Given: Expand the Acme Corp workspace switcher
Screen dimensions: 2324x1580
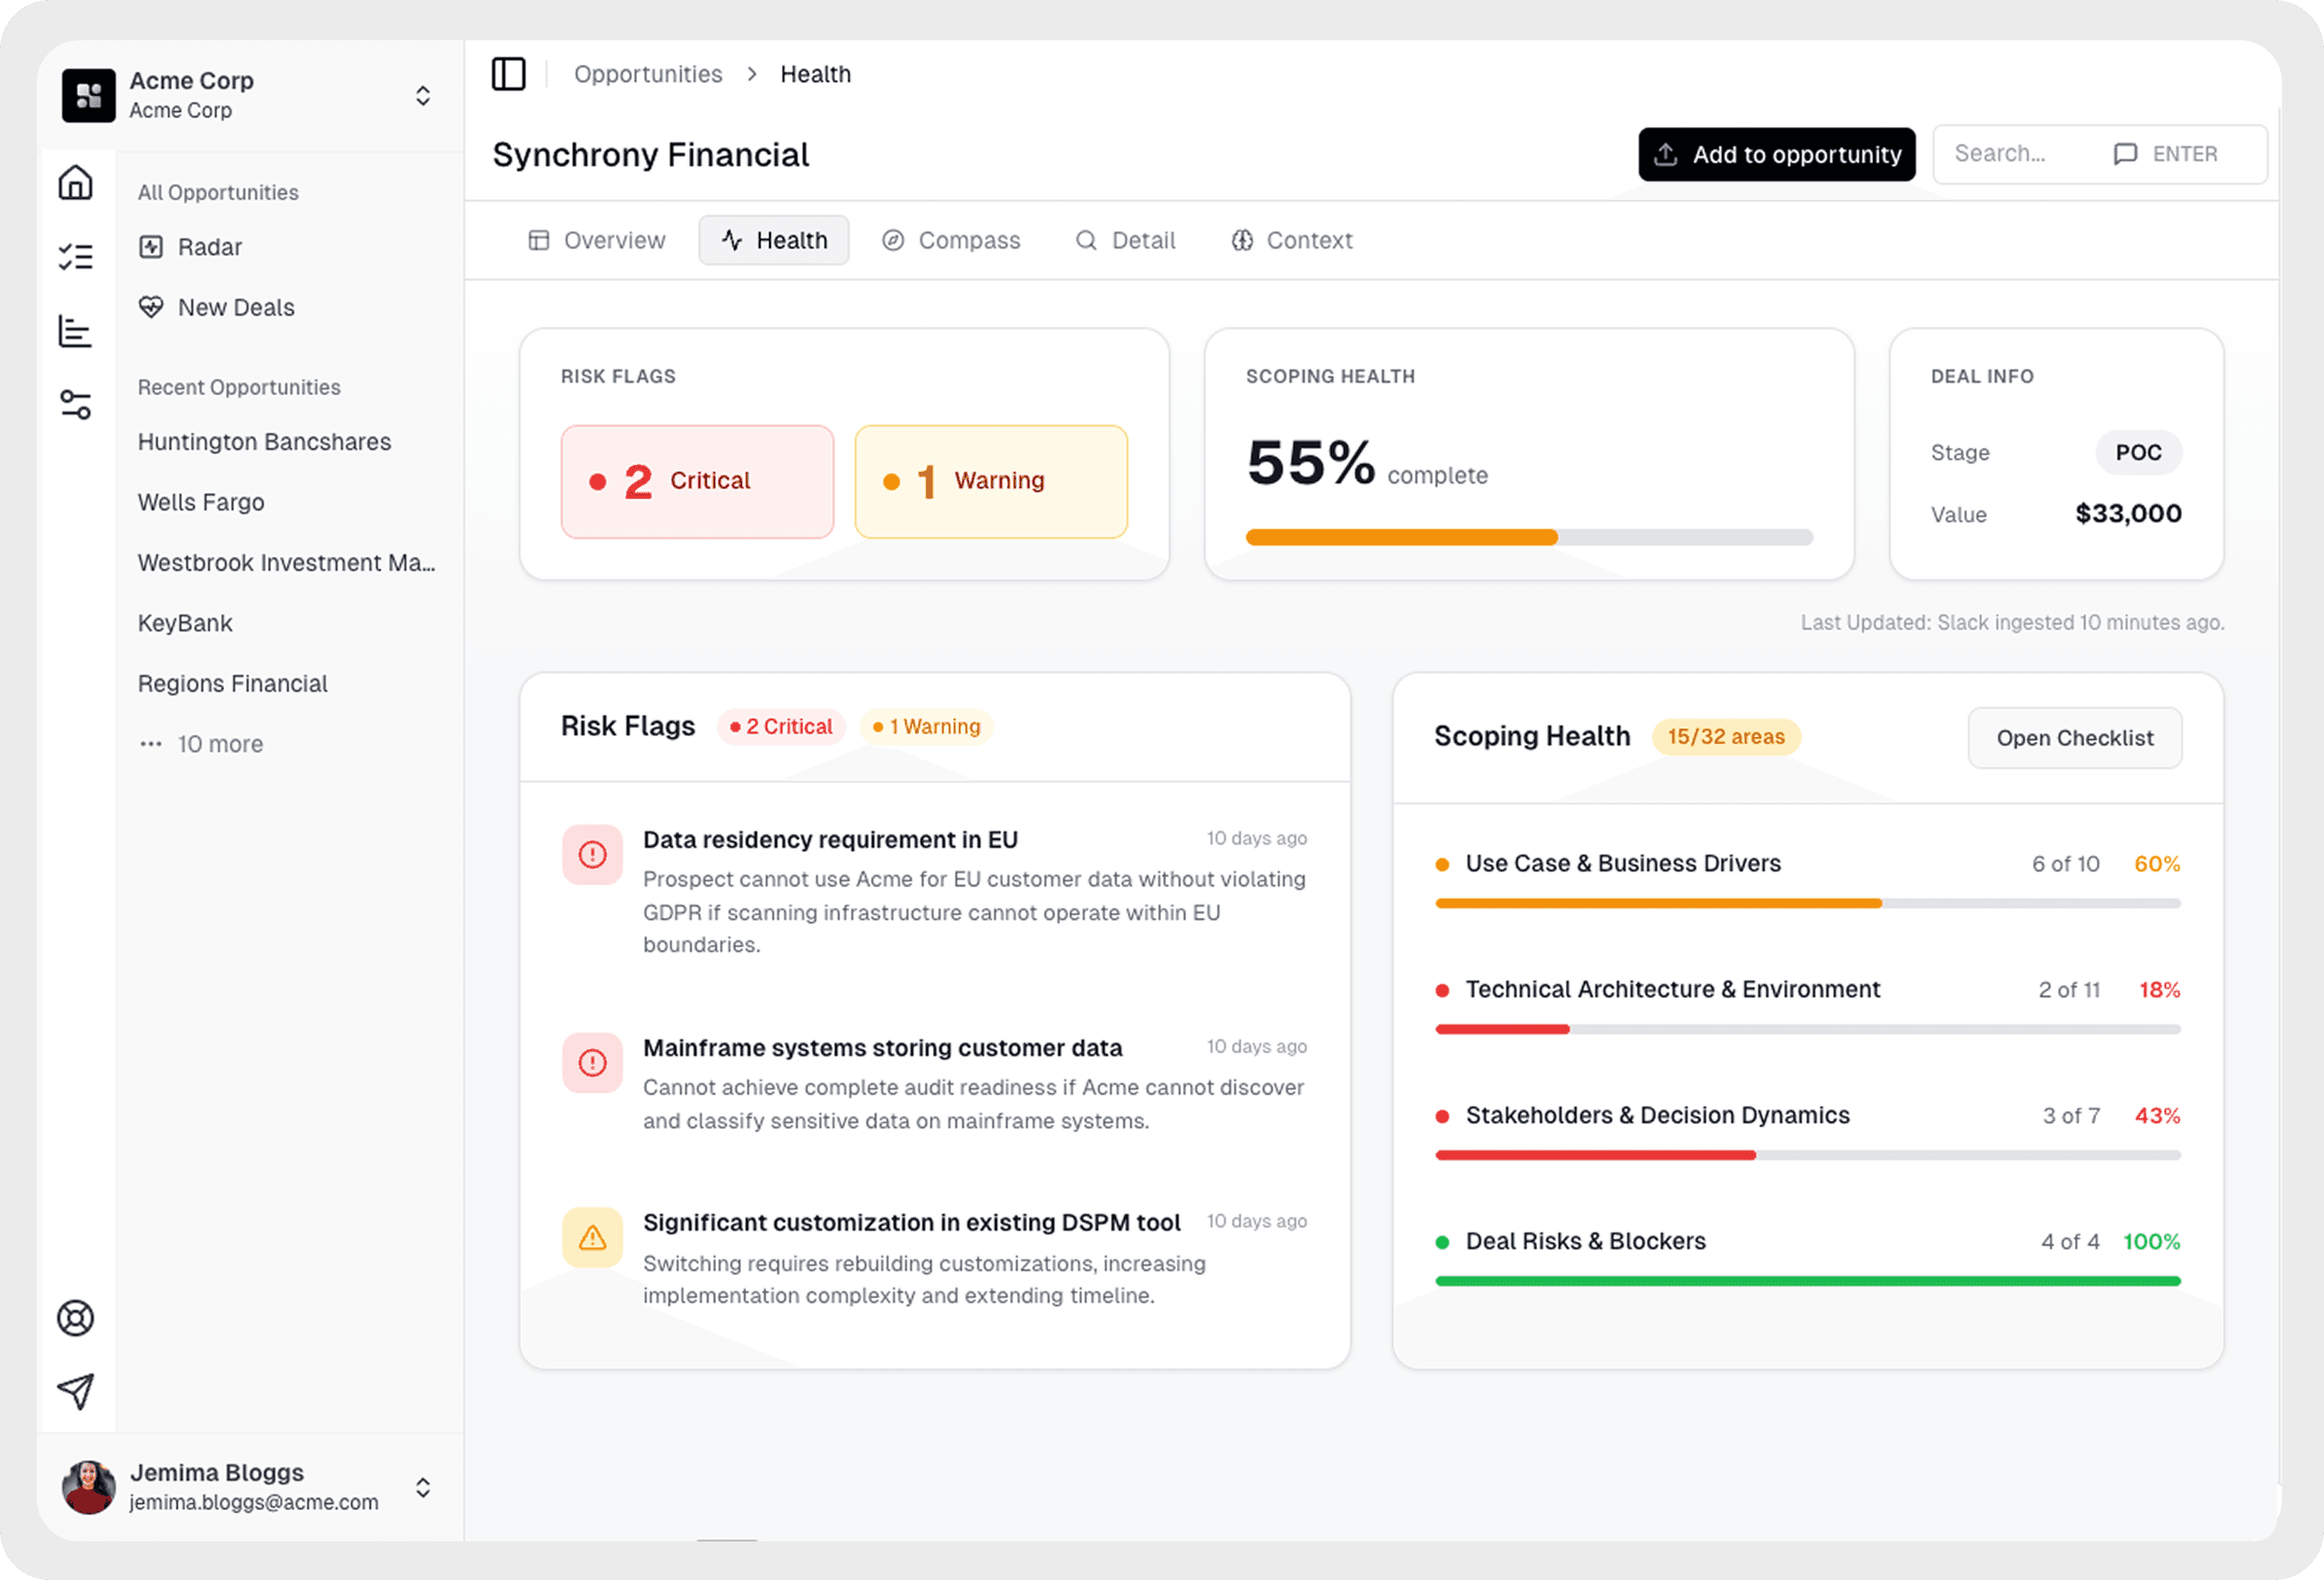Looking at the screenshot, I should (x=422, y=96).
